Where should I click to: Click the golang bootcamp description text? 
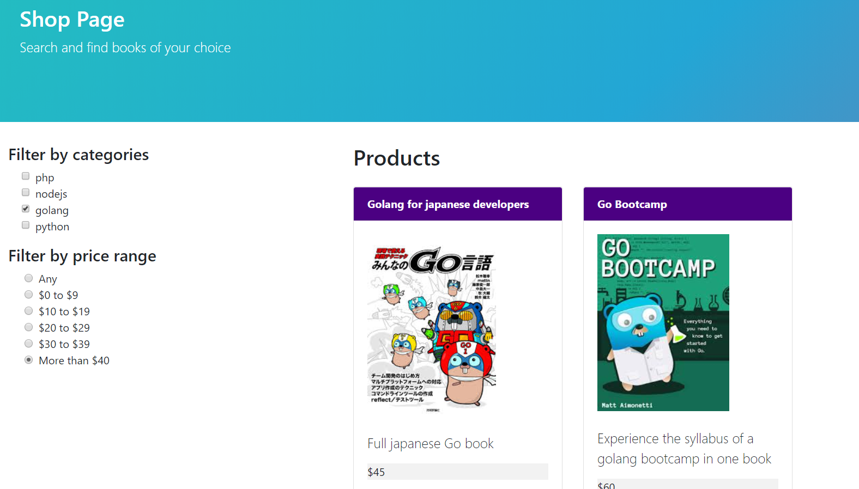coord(684,448)
